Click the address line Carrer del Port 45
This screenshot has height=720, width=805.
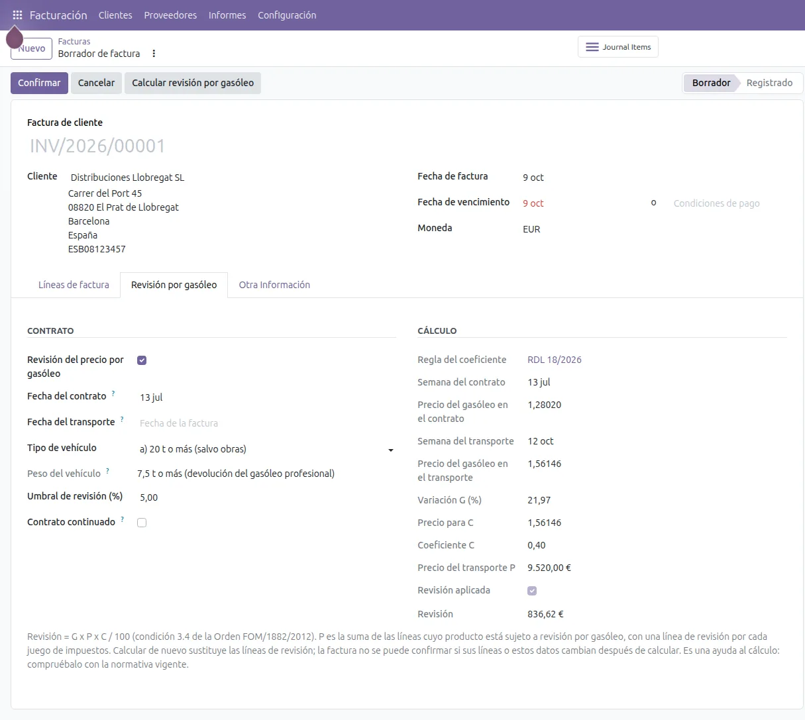coord(105,193)
